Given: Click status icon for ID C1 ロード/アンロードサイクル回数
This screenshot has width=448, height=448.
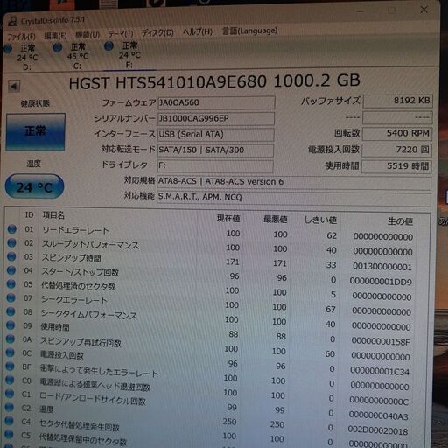Looking at the screenshot, I should pyautogui.click(x=10, y=394).
